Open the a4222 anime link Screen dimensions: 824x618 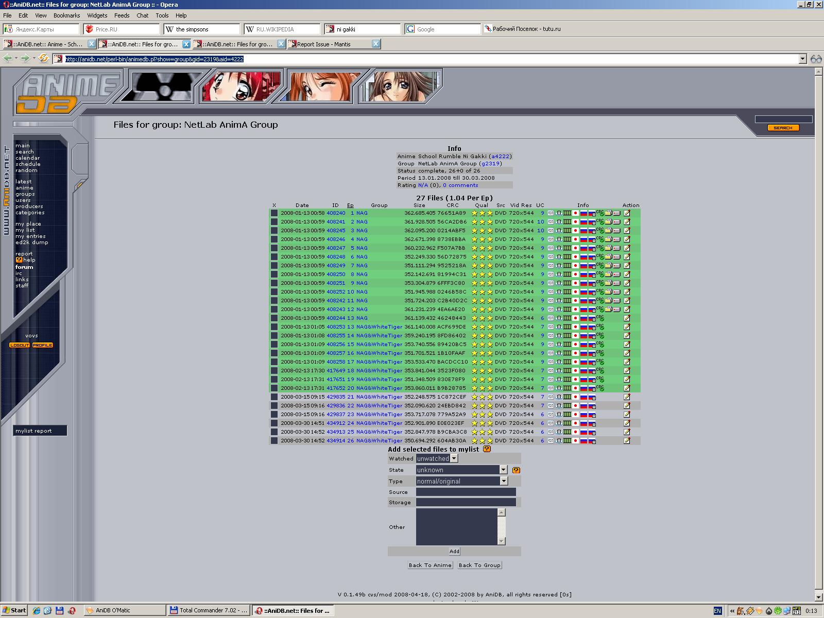tap(500, 156)
